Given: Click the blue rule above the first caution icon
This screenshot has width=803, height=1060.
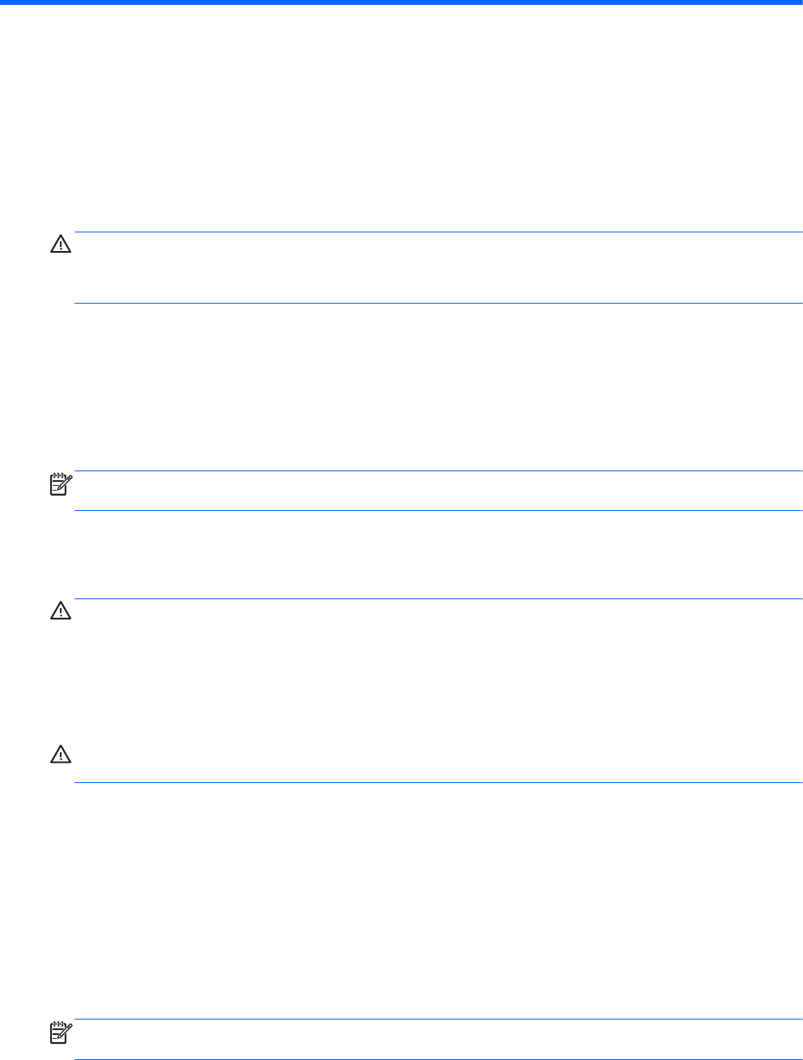Looking at the screenshot, I should pyautogui.click(x=437, y=232).
